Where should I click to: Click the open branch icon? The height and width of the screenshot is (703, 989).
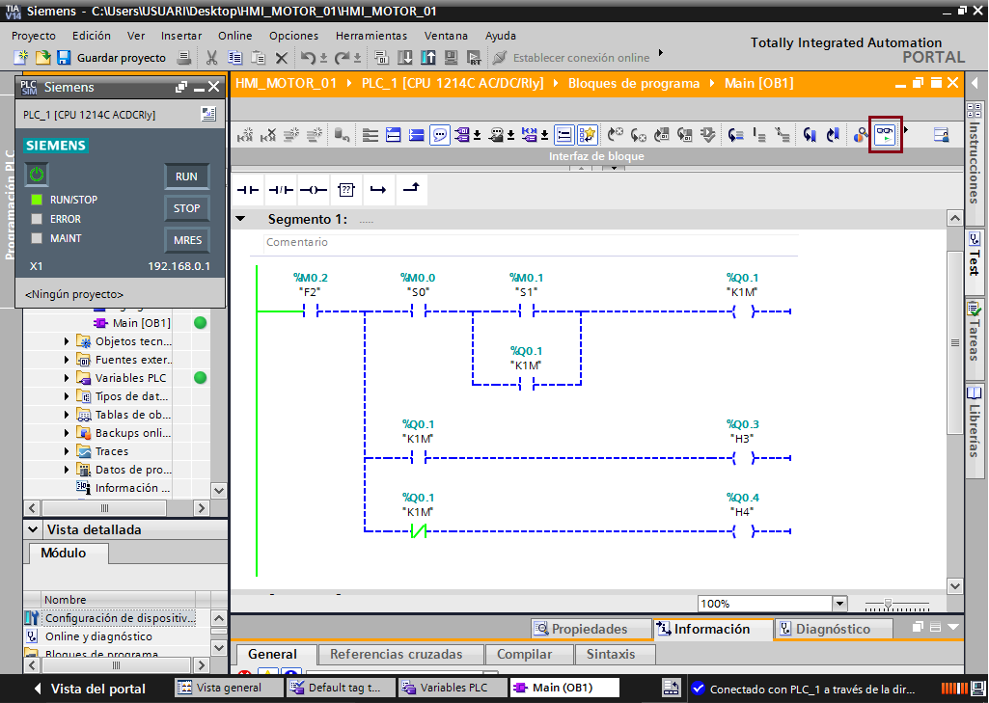(x=377, y=189)
